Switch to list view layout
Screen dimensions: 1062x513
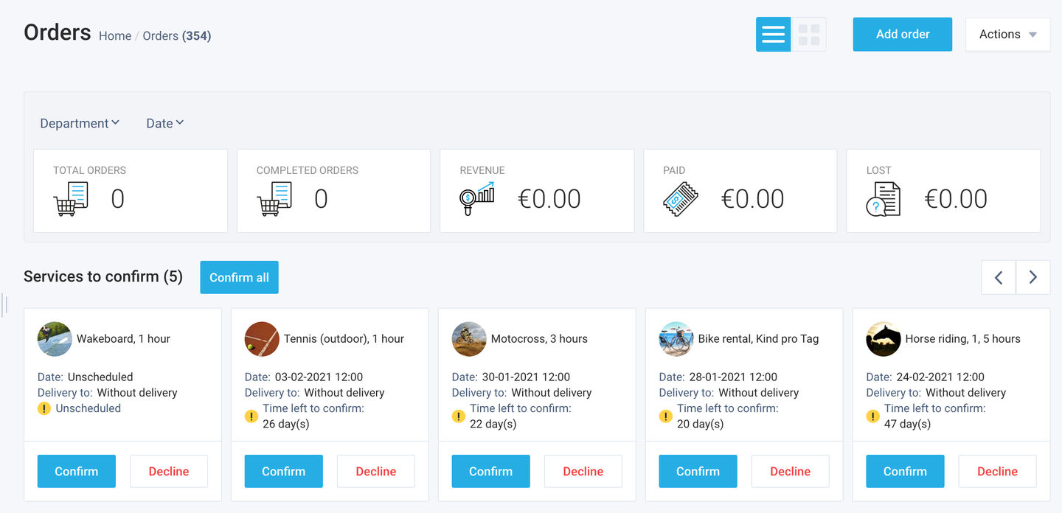tap(773, 35)
